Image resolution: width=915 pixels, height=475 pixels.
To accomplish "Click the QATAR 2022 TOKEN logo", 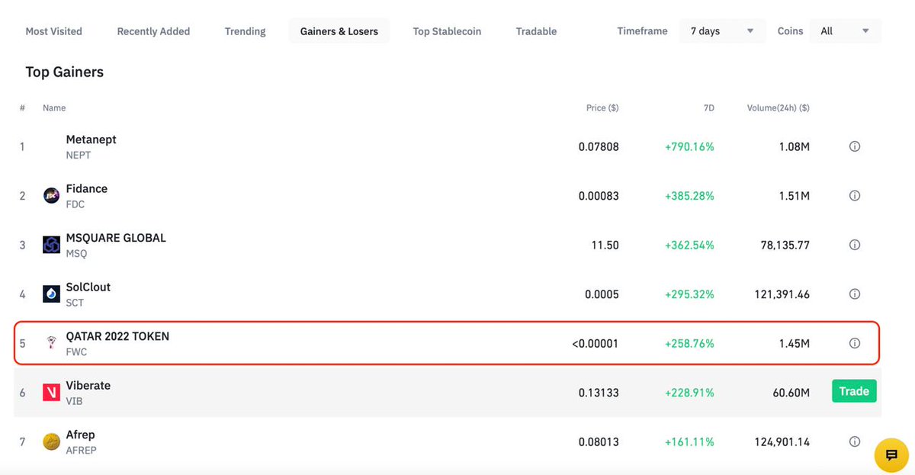I will pos(52,343).
